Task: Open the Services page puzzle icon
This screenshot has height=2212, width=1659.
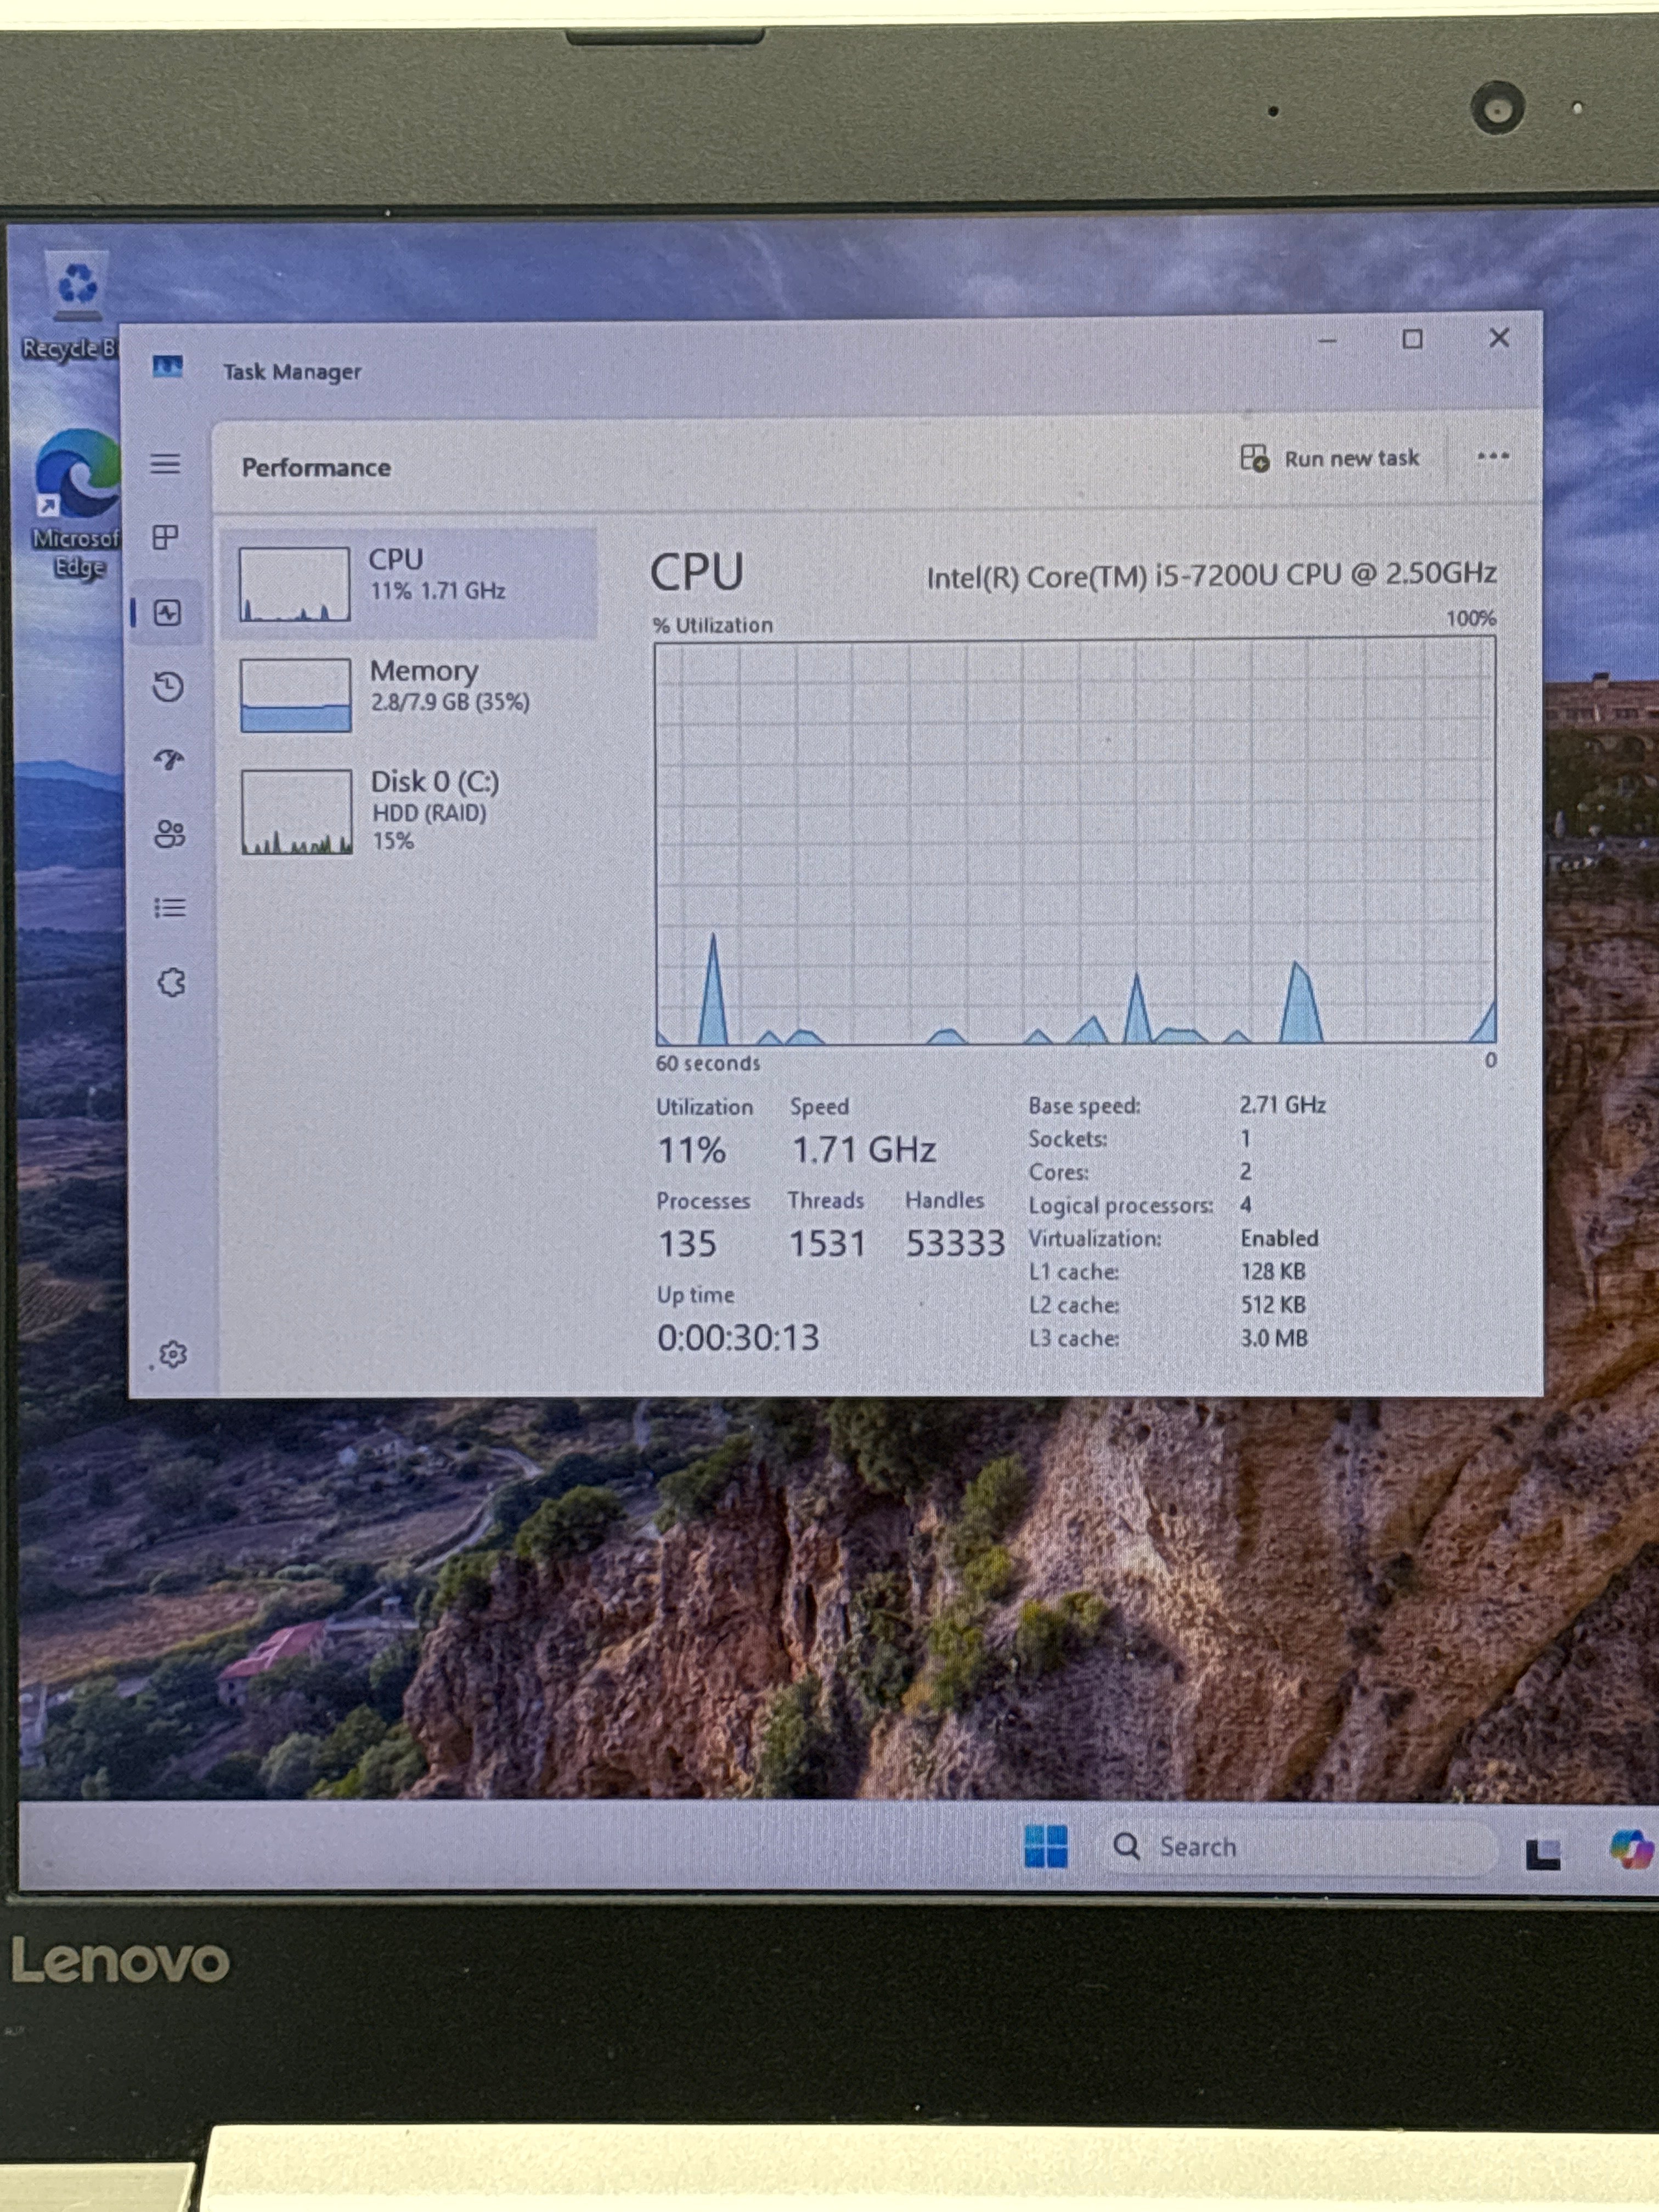Action: point(172,982)
